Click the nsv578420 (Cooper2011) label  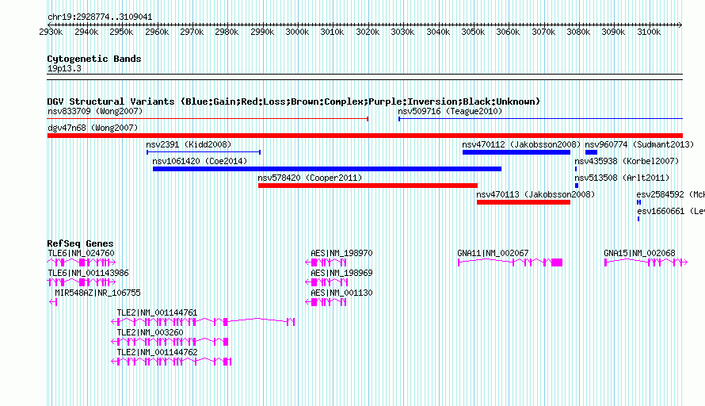click(x=310, y=178)
